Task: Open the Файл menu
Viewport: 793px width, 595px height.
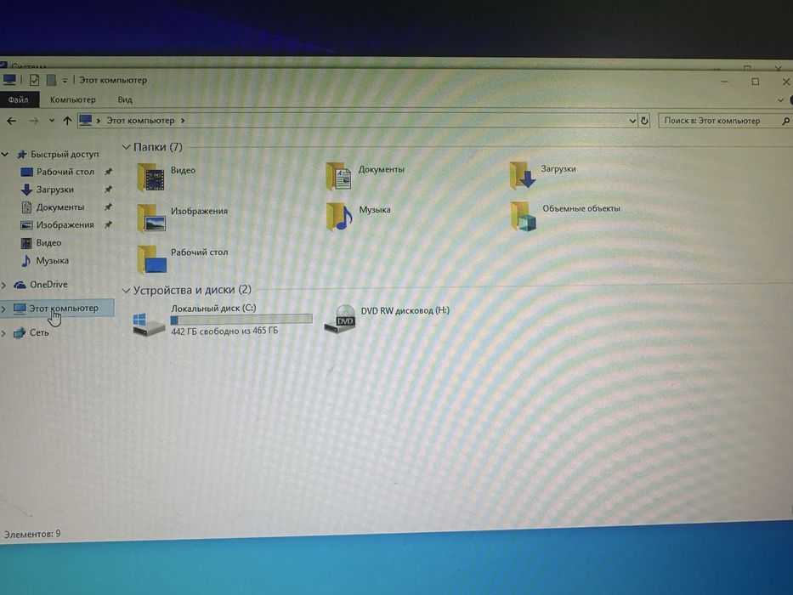Action: [x=19, y=99]
